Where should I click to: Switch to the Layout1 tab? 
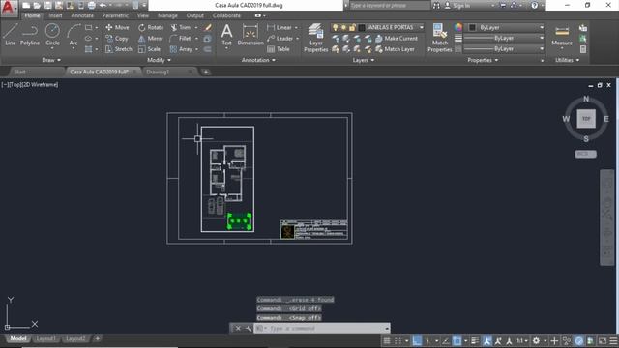[x=45, y=339]
